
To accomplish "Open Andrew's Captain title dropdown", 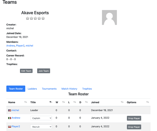I will (41, 118).
